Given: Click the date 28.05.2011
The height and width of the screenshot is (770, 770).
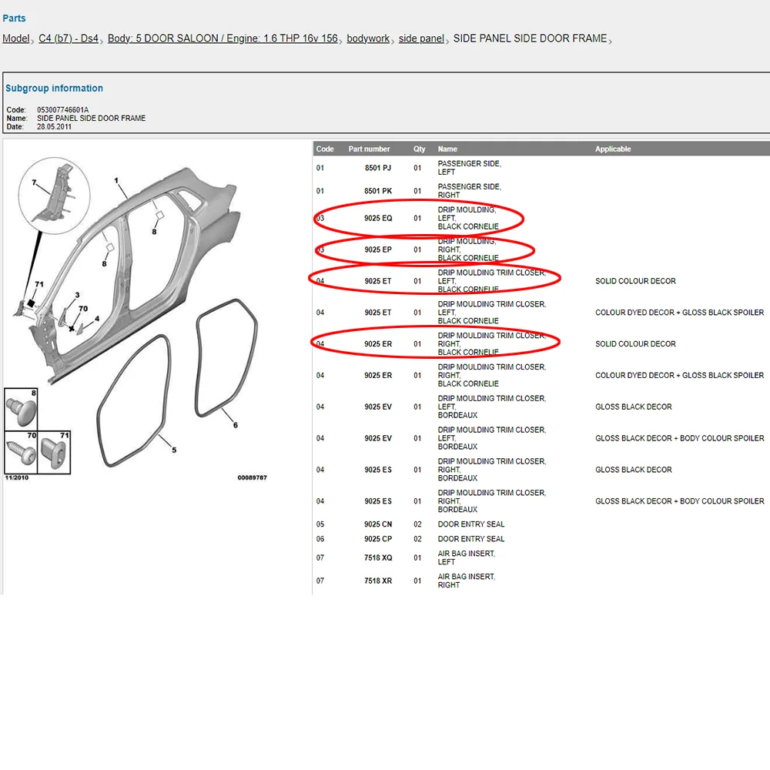Looking at the screenshot, I should tap(54, 126).
